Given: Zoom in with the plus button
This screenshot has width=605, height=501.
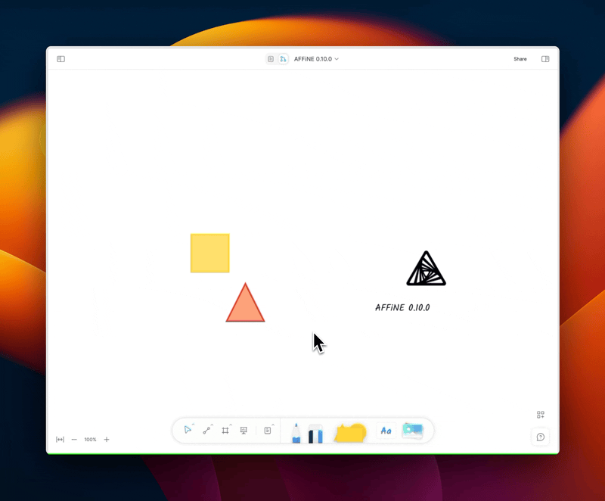Looking at the screenshot, I should click(107, 439).
